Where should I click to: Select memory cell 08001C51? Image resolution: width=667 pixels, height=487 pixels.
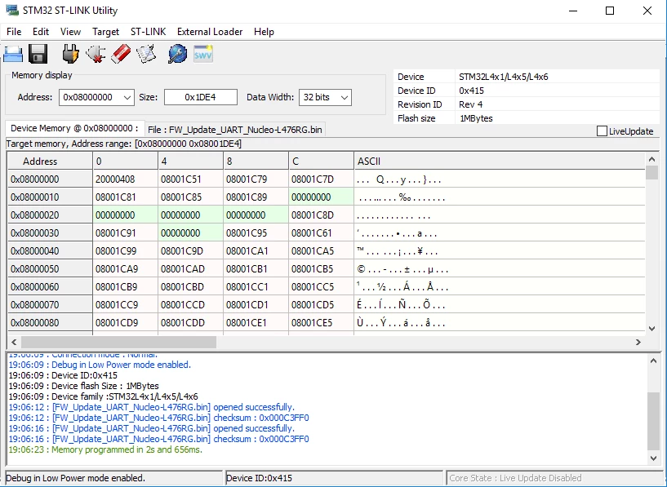(190, 179)
